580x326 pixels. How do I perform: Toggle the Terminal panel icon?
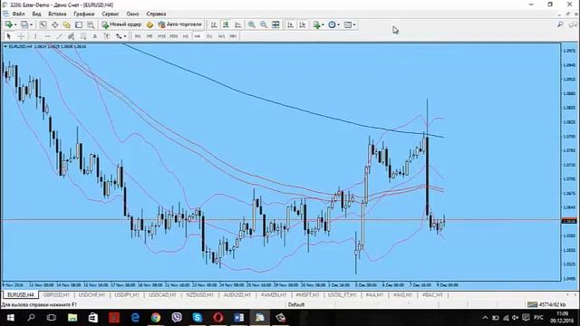coord(79,24)
